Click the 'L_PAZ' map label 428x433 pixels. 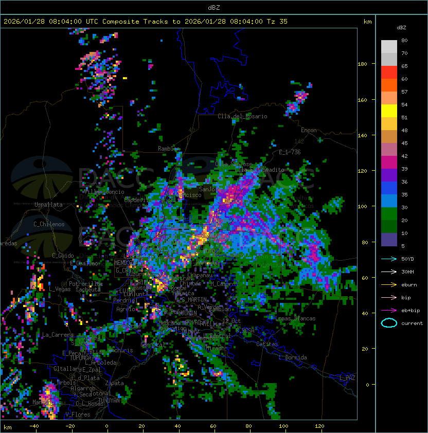click(x=347, y=378)
